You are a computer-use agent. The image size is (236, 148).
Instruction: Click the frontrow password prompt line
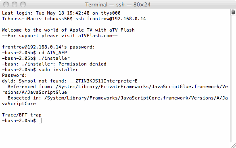tap(48, 47)
